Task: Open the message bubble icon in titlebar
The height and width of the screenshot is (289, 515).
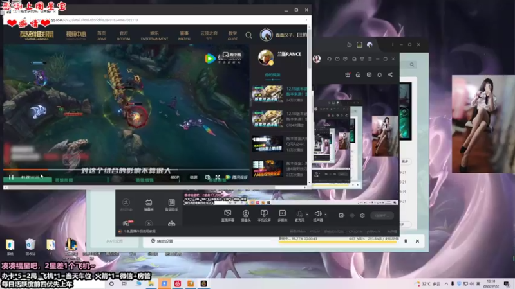Action: pos(345,59)
